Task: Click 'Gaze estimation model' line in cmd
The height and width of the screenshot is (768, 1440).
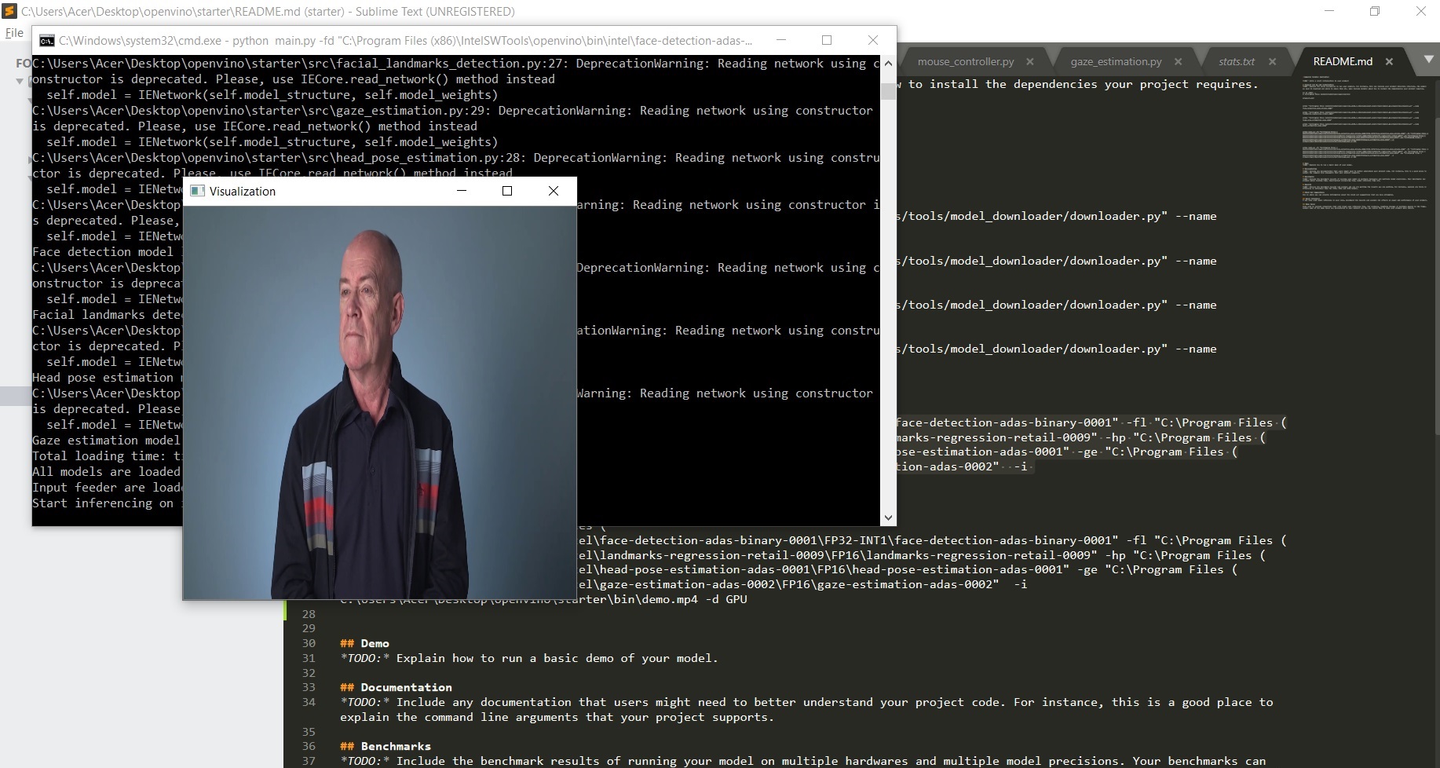Action: tap(107, 441)
